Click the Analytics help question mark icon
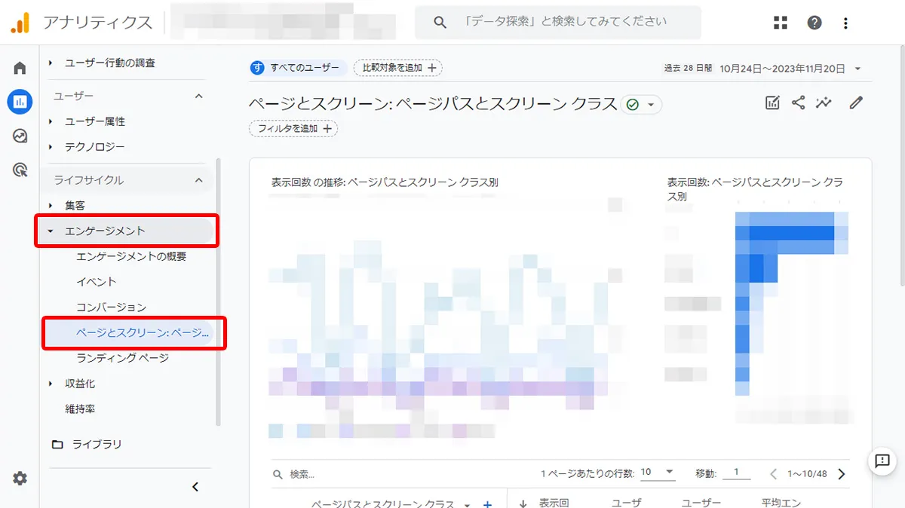The image size is (905, 508). point(814,22)
